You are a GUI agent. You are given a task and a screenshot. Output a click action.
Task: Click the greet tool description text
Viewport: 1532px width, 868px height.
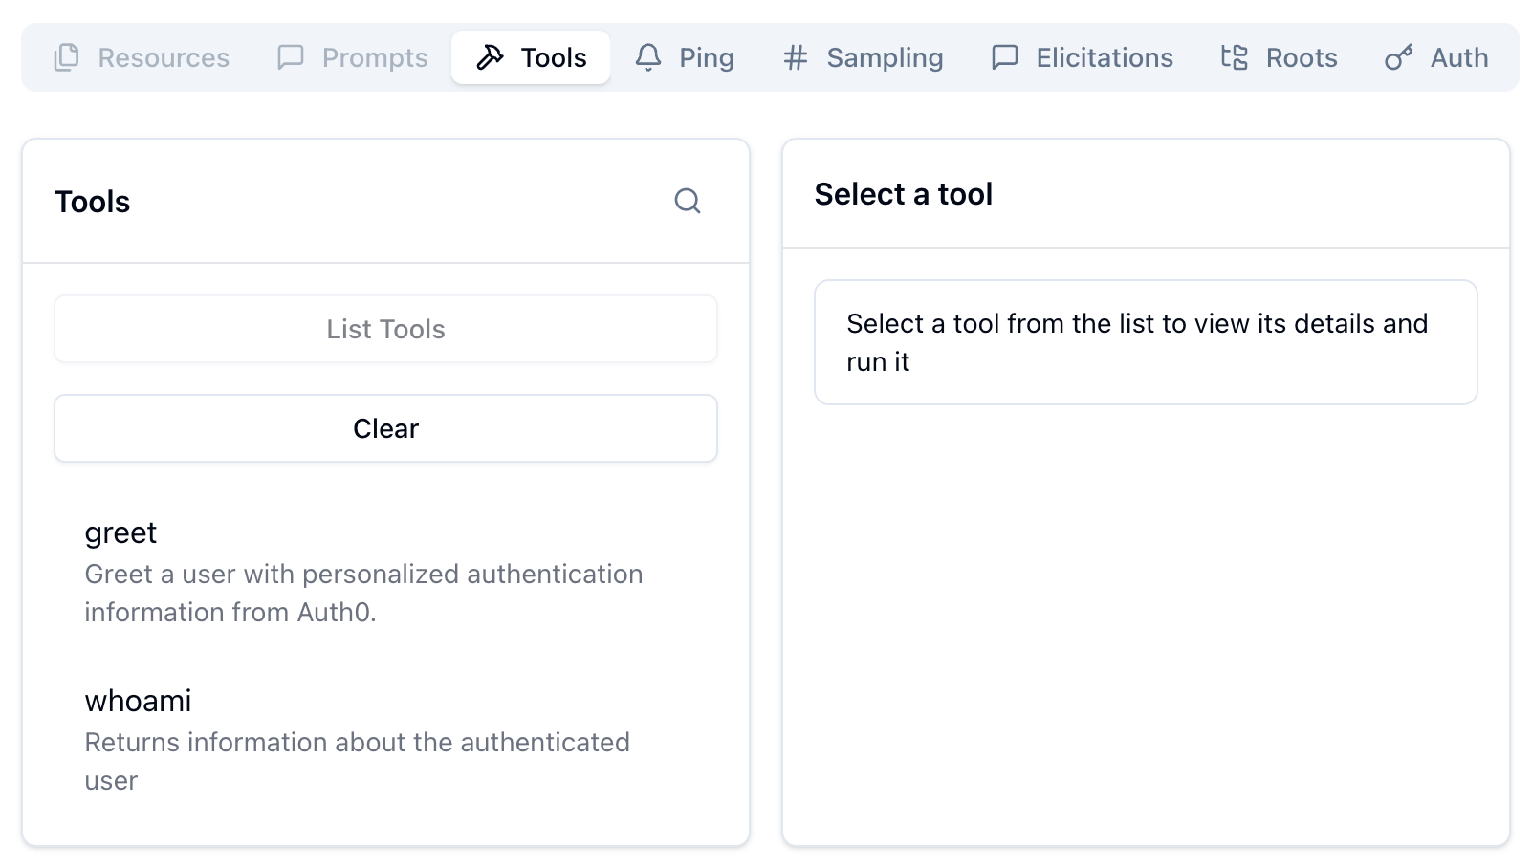pyautogui.click(x=363, y=593)
